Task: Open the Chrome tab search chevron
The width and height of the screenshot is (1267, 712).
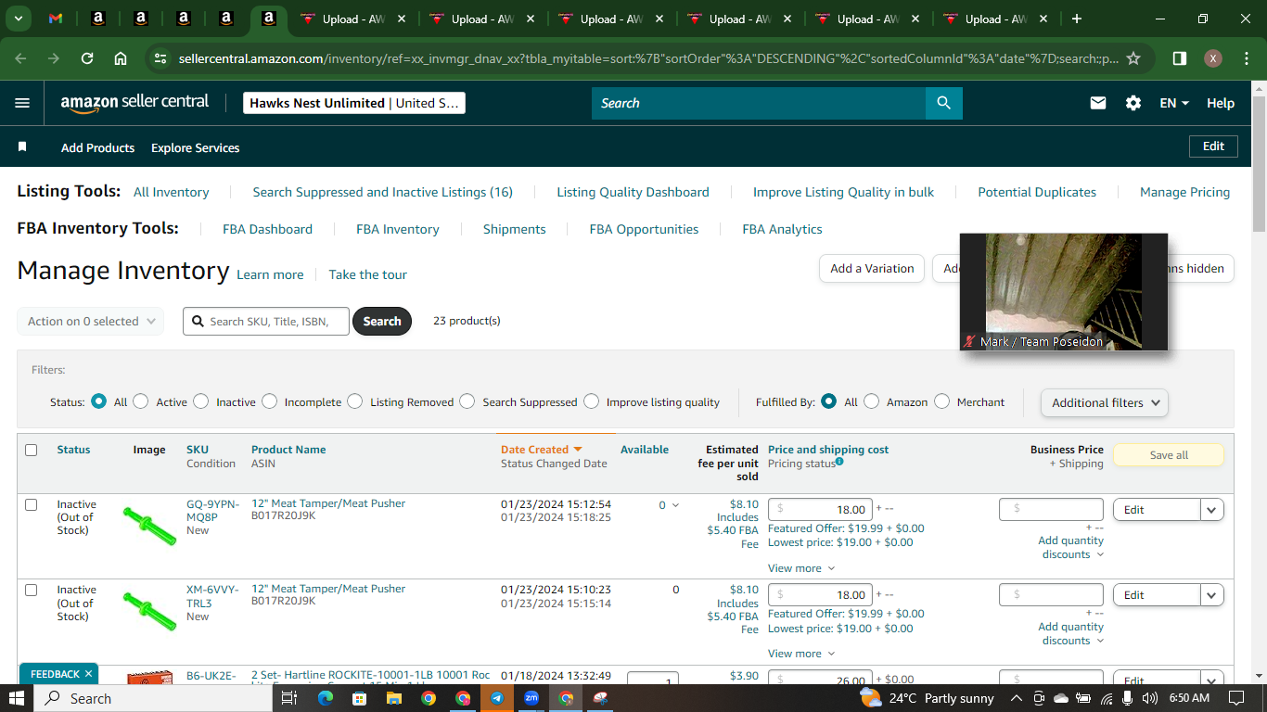Action: [x=19, y=19]
